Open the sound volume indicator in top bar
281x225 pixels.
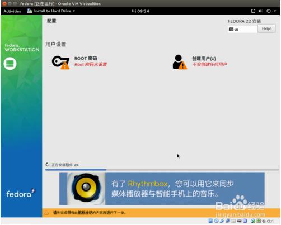click(260, 11)
